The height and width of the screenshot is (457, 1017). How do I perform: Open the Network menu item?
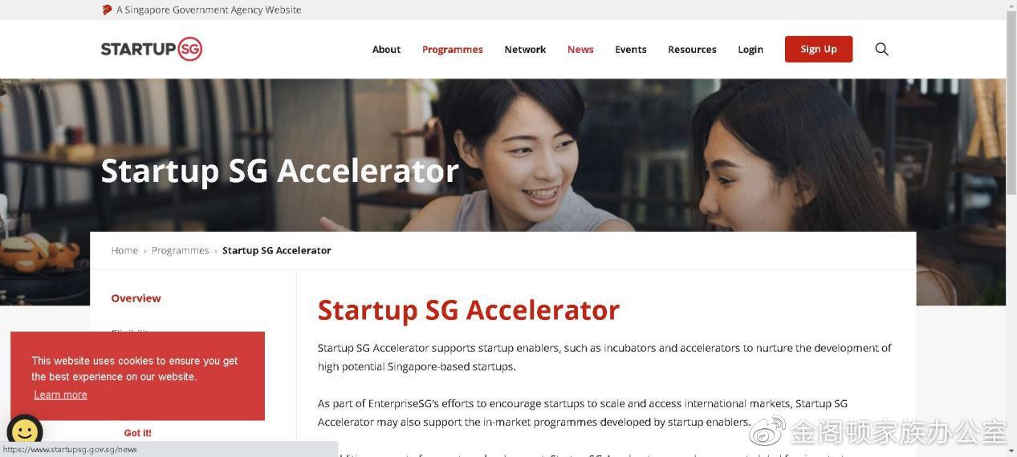[525, 49]
